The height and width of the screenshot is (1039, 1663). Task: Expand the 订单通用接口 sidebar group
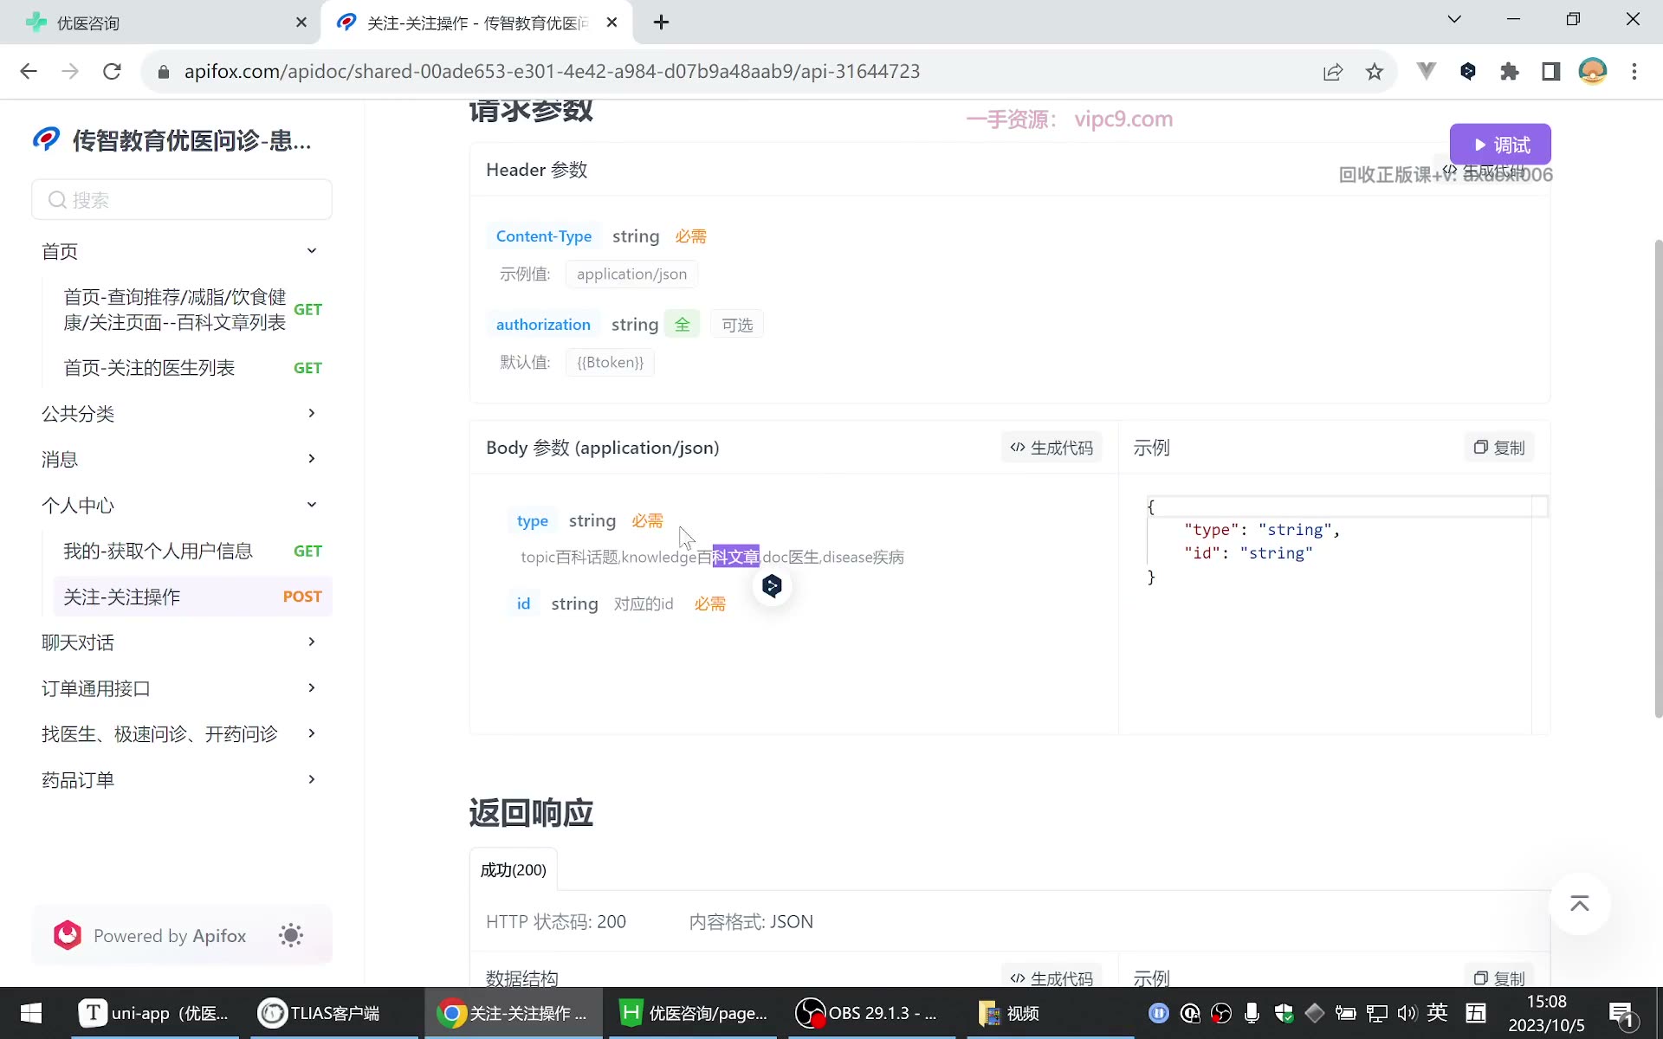312,687
